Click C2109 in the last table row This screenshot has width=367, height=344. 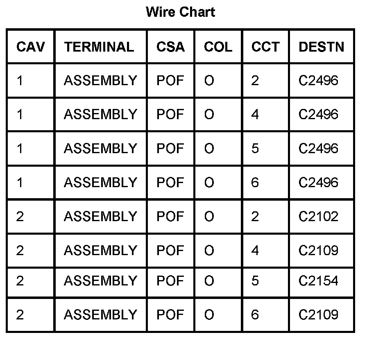tap(318, 315)
